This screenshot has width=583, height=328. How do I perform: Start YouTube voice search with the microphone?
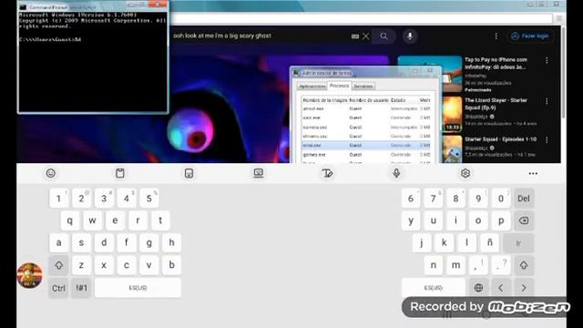click(410, 36)
